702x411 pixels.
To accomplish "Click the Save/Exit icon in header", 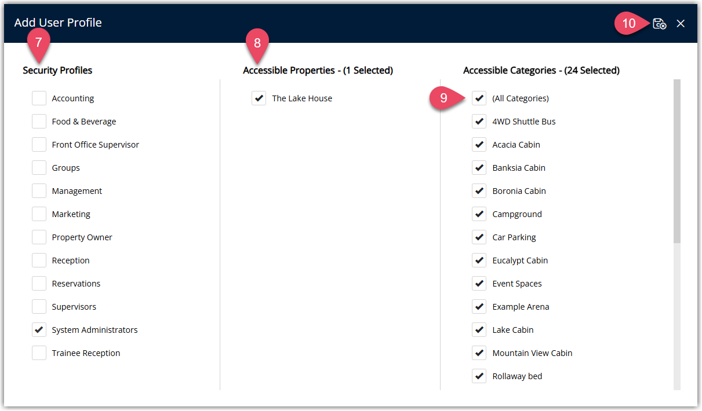I will pyautogui.click(x=659, y=23).
